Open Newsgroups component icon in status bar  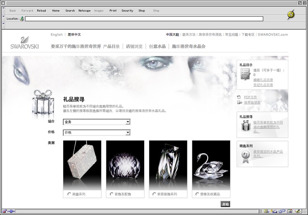tap(282, 211)
